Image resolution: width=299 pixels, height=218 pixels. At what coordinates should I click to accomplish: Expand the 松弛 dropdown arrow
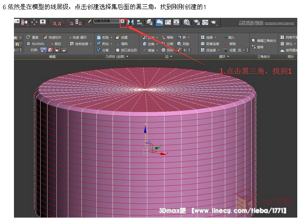click(112, 37)
